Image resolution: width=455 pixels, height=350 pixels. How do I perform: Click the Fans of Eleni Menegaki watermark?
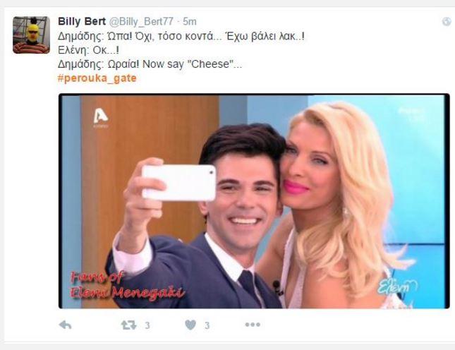[x=126, y=285]
